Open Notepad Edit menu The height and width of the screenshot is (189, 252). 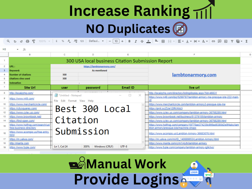pos(63,101)
